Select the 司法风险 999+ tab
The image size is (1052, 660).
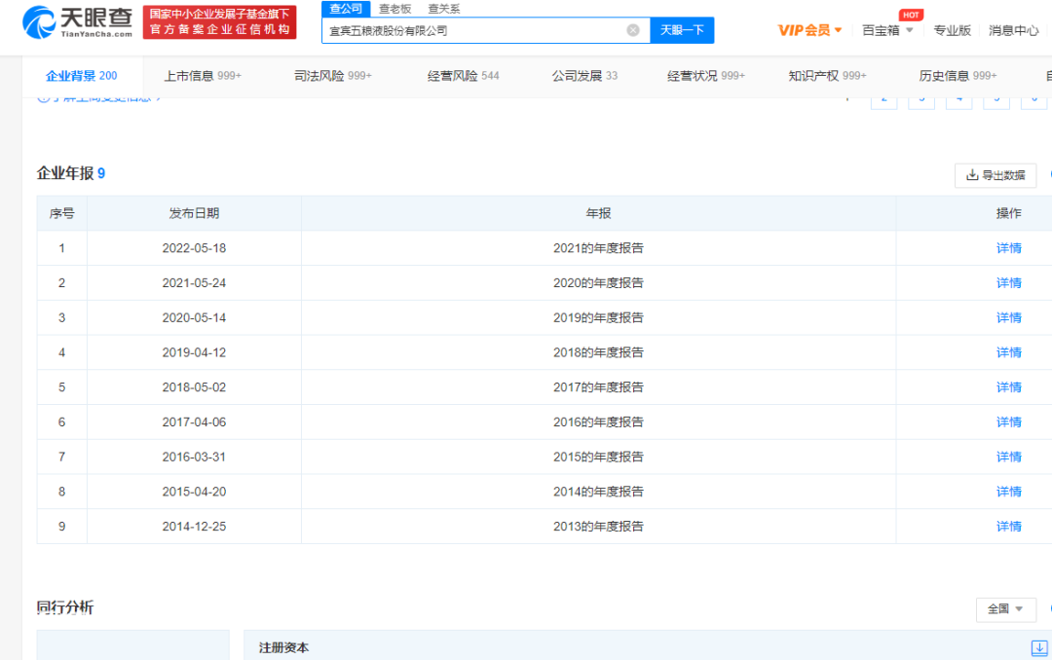click(x=333, y=76)
